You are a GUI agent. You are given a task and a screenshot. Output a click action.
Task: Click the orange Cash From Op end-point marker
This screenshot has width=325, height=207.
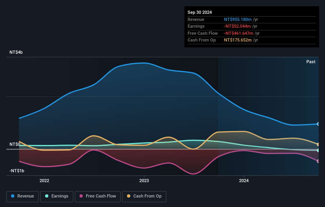(x=318, y=144)
